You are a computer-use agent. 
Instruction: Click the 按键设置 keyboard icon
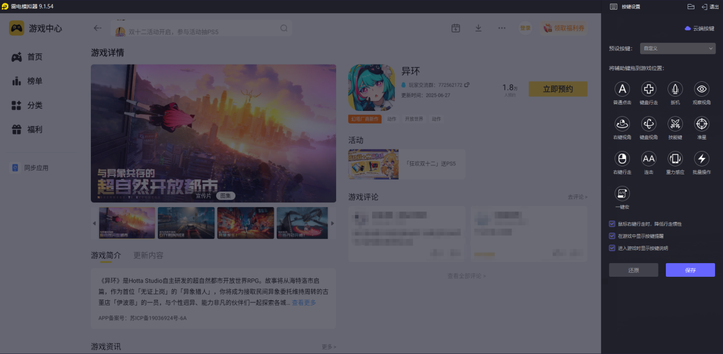click(613, 7)
